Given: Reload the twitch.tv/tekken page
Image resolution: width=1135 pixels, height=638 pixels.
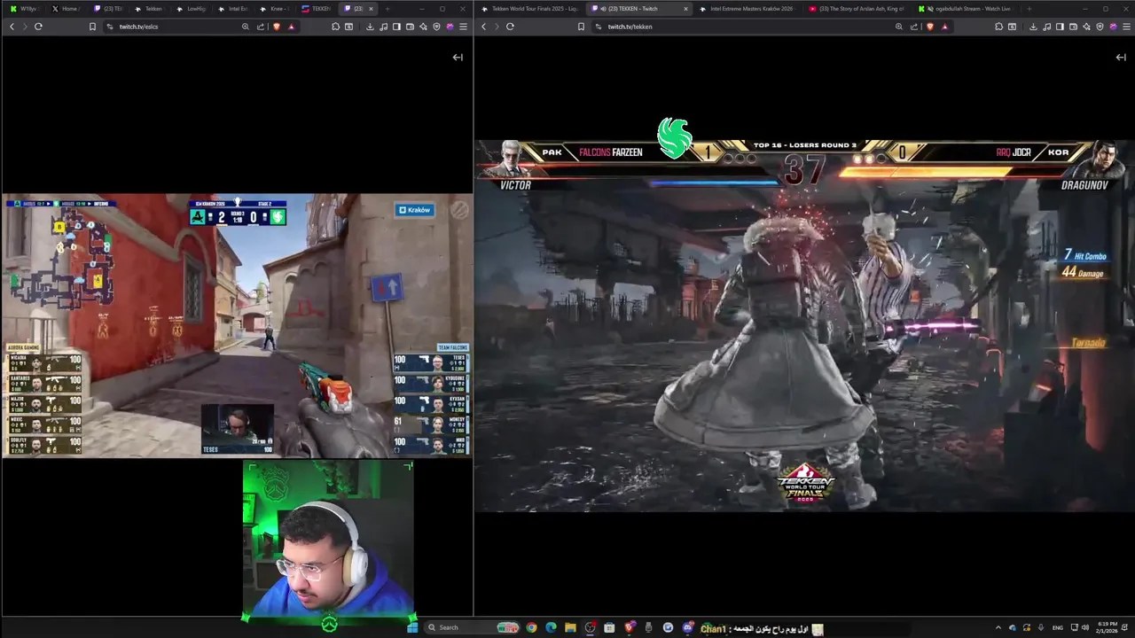Looking at the screenshot, I should (510, 27).
